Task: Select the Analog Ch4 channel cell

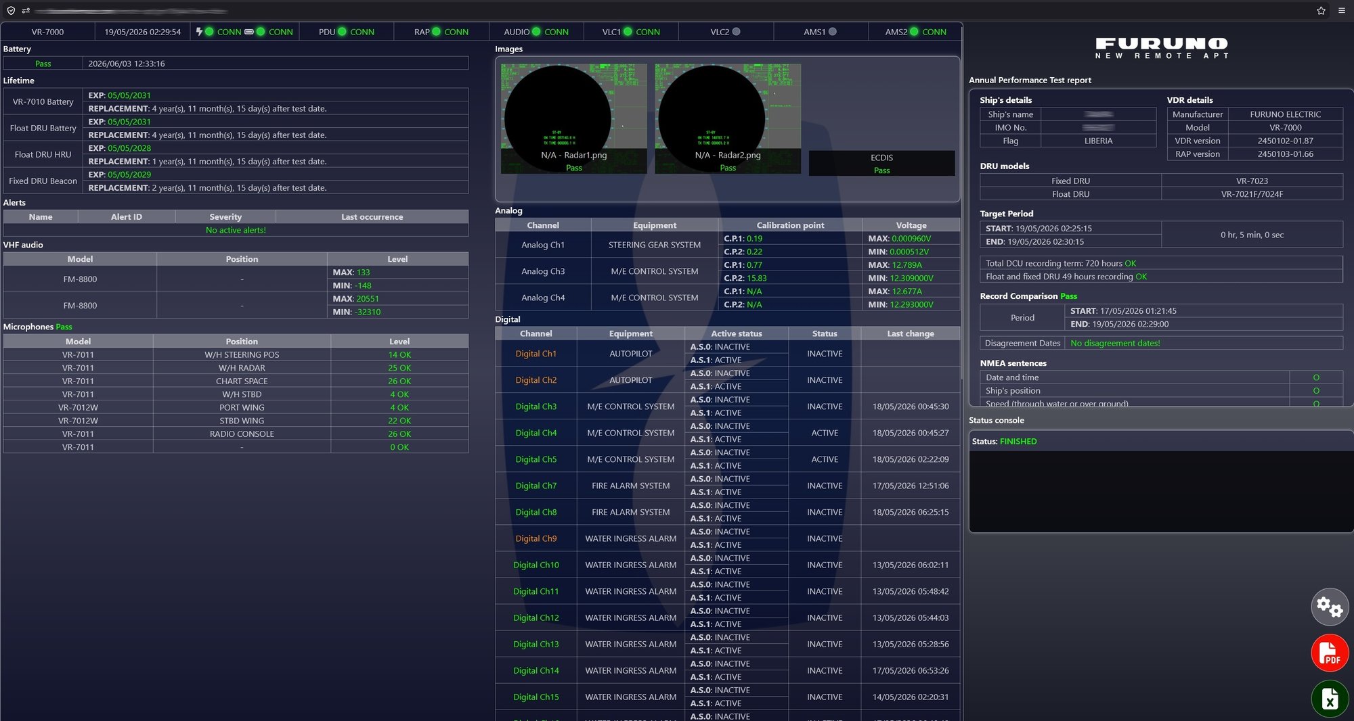Action: point(543,298)
